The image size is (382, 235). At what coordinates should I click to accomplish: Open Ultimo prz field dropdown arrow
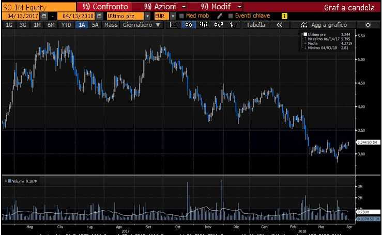[147, 17]
